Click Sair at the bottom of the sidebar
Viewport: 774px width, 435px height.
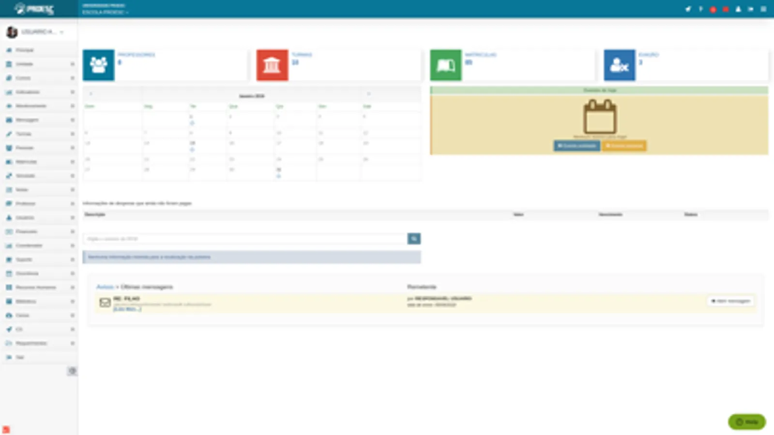[39, 357]
